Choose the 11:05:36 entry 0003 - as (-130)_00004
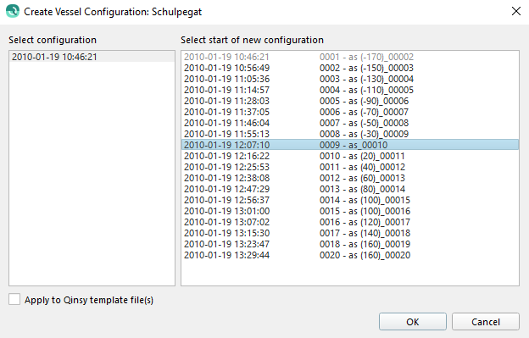Image resolution: width=529 pixels, height=338 pixels. [x=350, y=79]
